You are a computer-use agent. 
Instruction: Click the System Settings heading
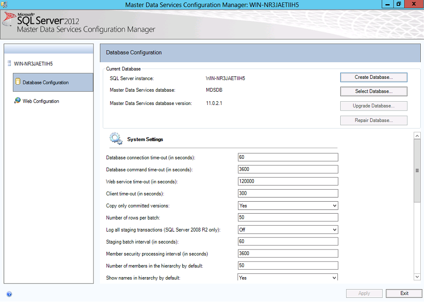(x=145, y=139)
